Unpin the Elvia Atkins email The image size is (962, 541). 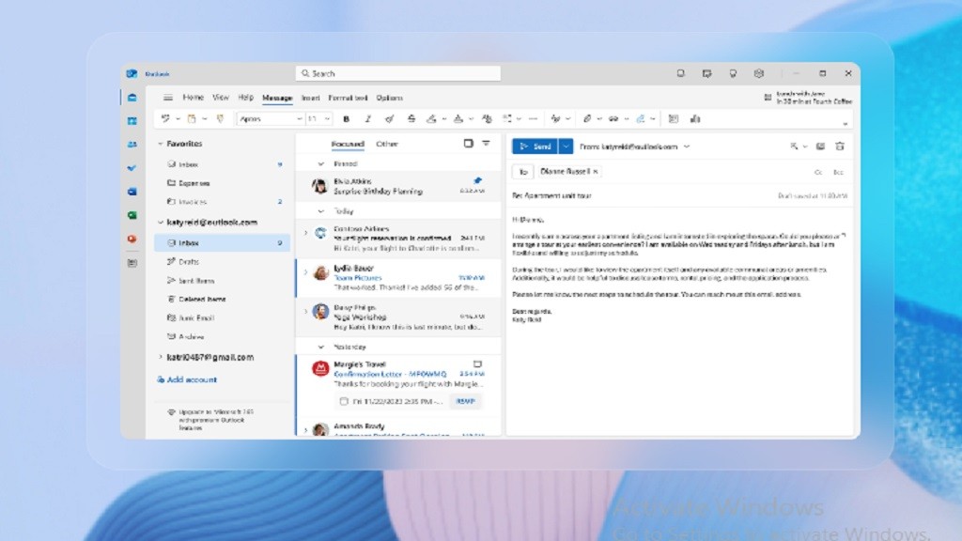[476, 179]
